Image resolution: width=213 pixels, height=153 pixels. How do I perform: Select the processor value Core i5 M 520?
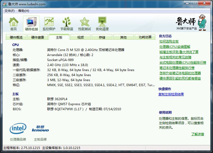pyautogui.click(x=86, y=50)
